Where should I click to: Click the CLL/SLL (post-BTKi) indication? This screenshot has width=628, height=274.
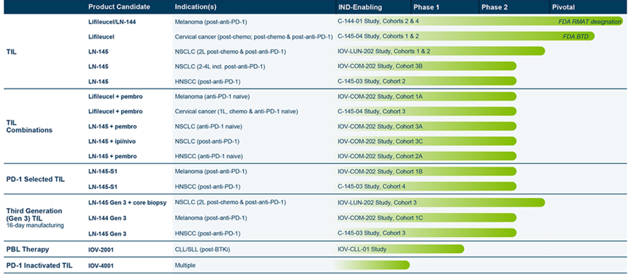pyautogui.click(x=203, y=249)
